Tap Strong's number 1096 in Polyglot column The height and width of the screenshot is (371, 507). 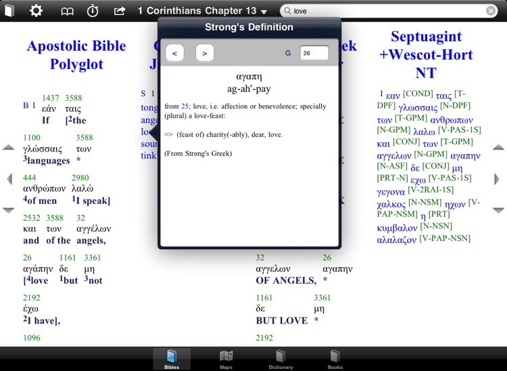pos(32,338)
